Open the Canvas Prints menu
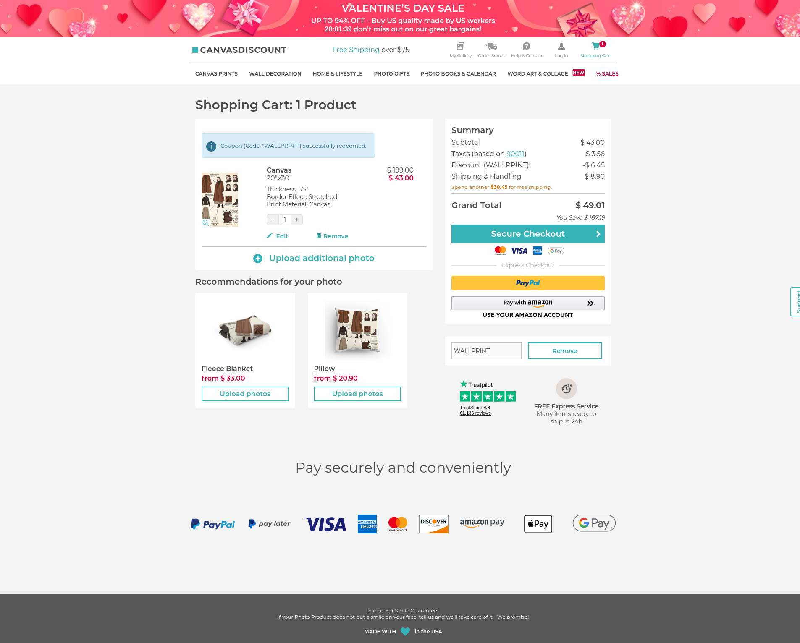 coord(216,74)
